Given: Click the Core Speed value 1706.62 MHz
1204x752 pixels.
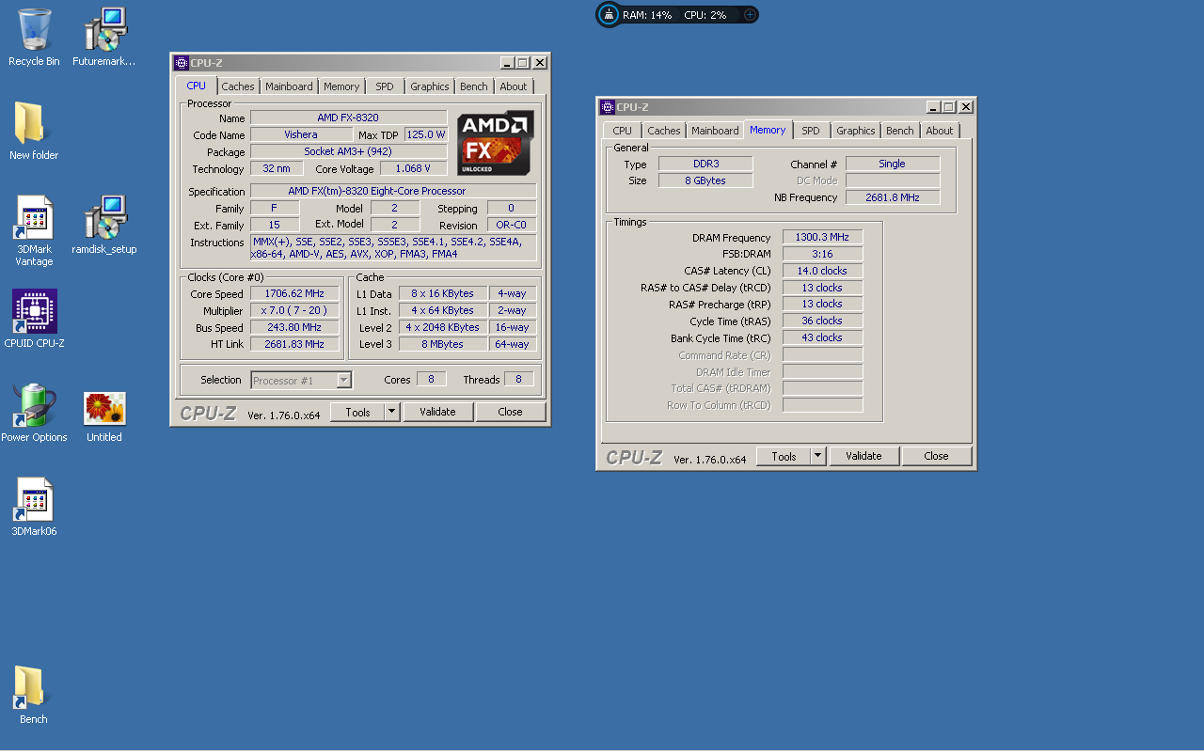Looking at the screenshot, I should tap(294, 293).
